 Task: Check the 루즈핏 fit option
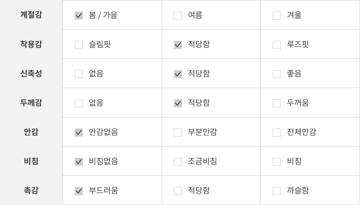click(x=277, y=45)
